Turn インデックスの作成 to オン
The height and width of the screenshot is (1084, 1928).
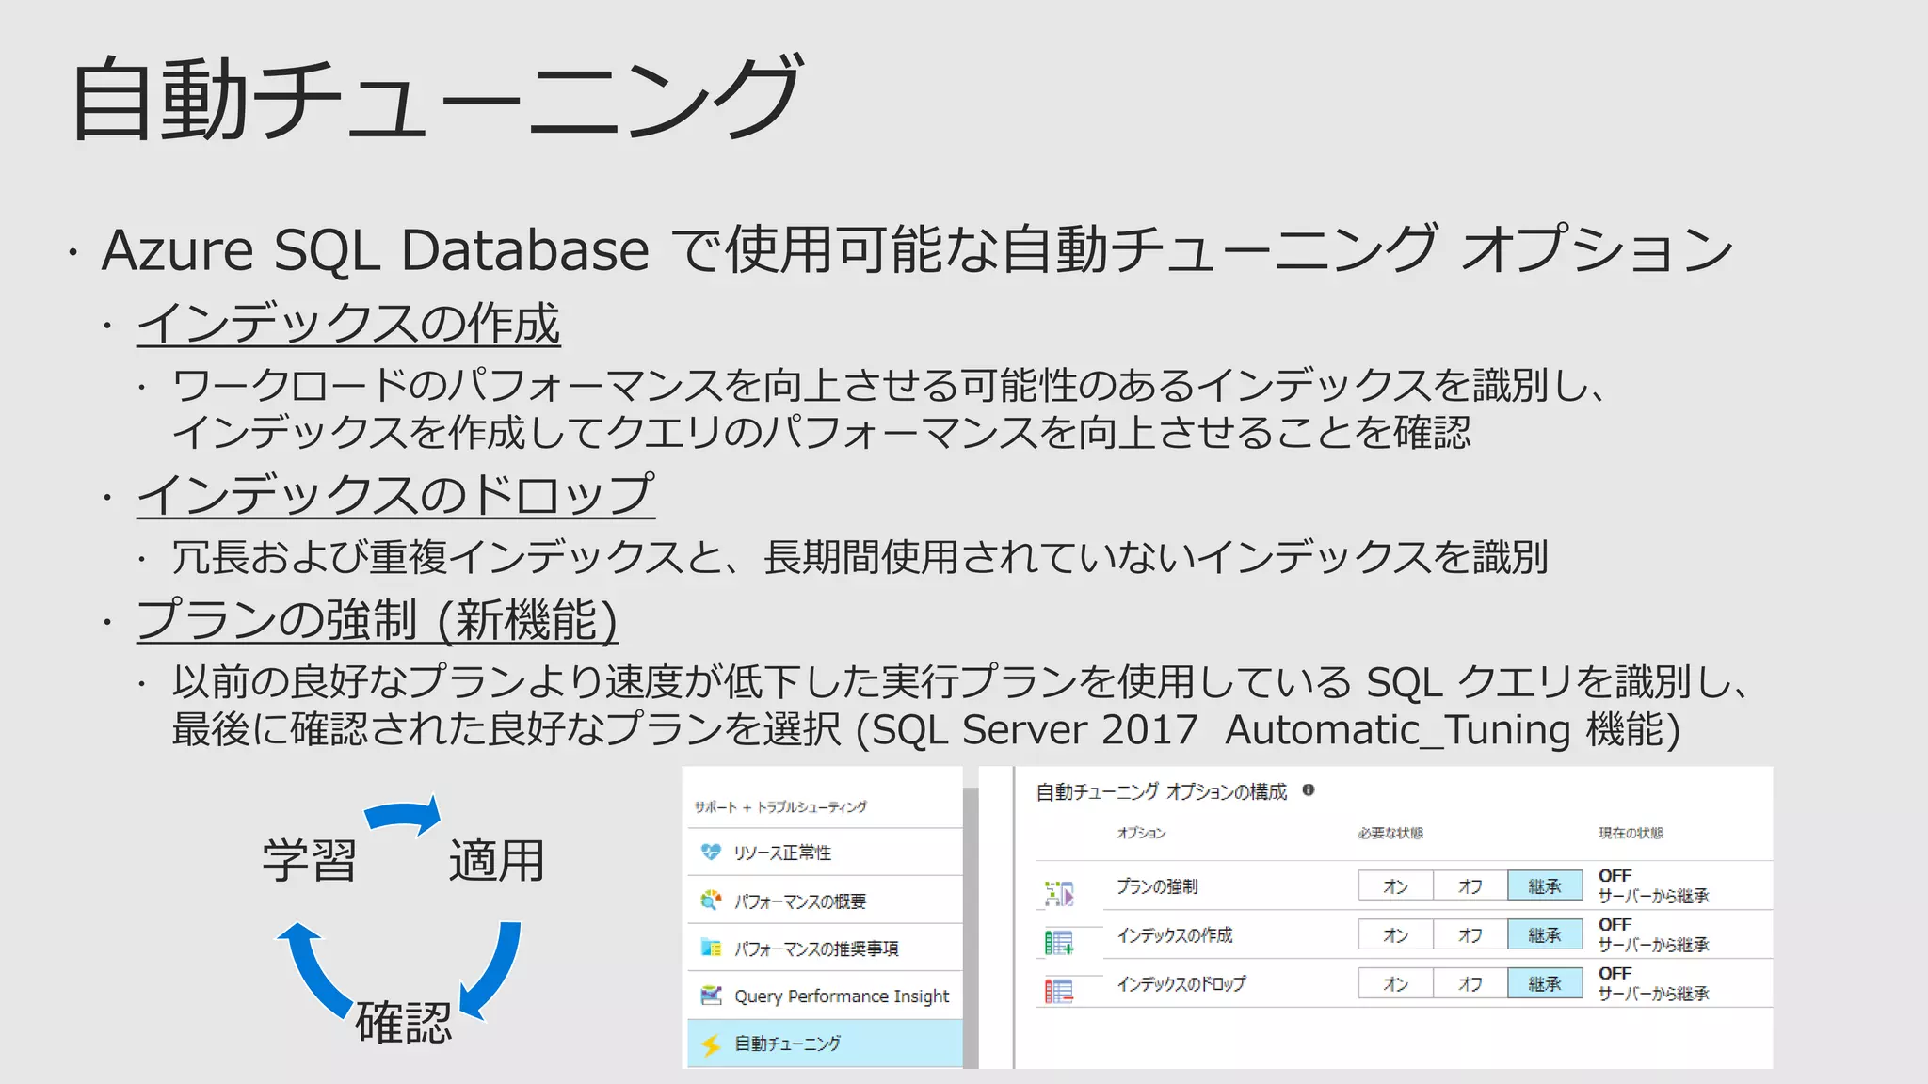1395,934
